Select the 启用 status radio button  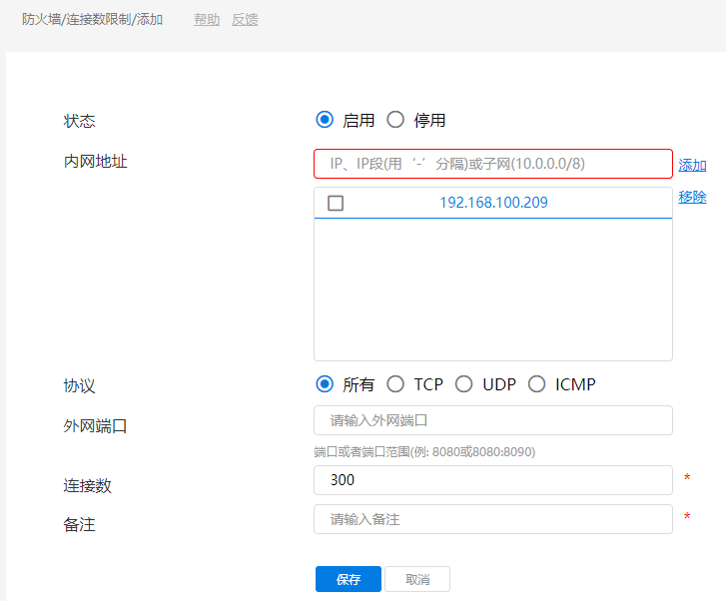324,120
